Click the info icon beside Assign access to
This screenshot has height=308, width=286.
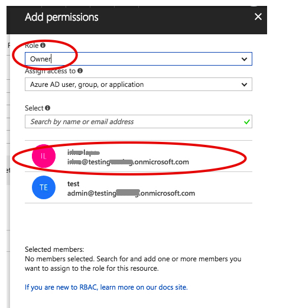point(80,71)
